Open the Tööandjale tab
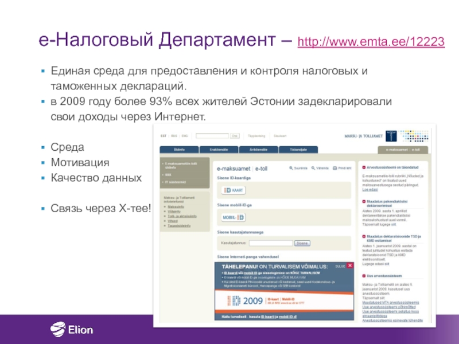The image size is (459, 344). pyautogui.click(x=298, y=150)
